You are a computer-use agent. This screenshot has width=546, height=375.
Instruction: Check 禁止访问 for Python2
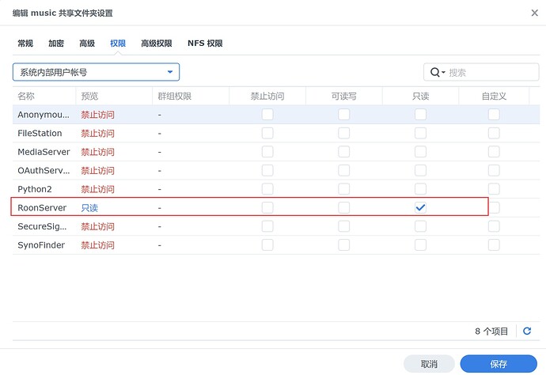[267, 189]
